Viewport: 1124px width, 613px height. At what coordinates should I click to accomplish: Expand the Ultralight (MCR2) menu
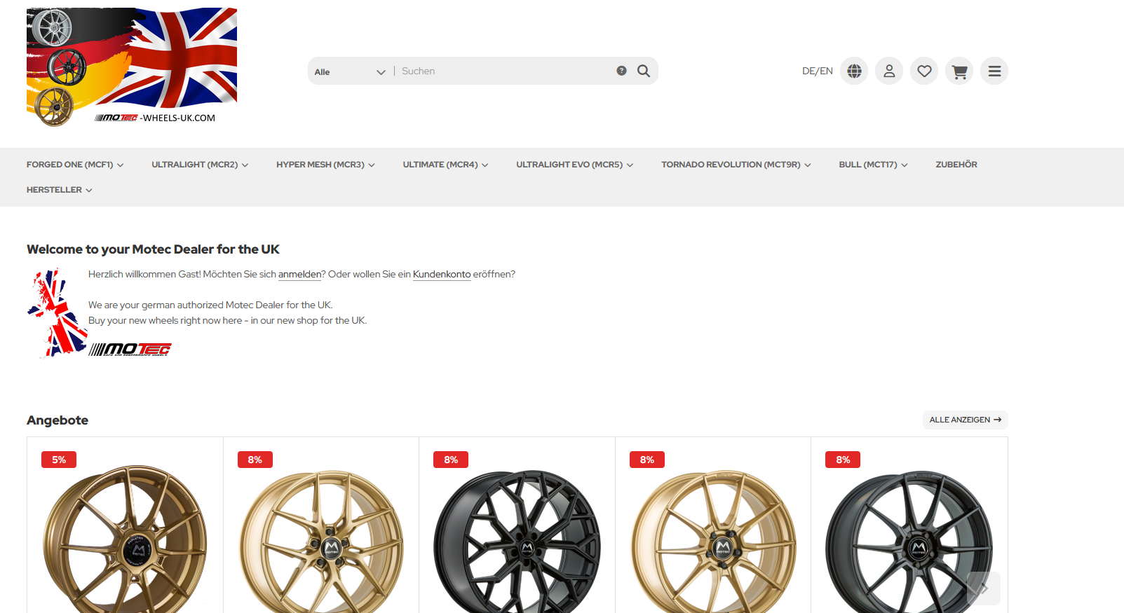[200, 165]
